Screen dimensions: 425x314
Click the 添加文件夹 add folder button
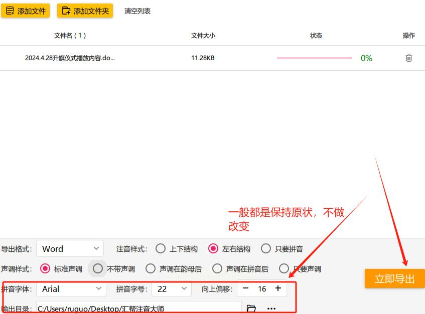pyautogui.click(x=85, y=11)
